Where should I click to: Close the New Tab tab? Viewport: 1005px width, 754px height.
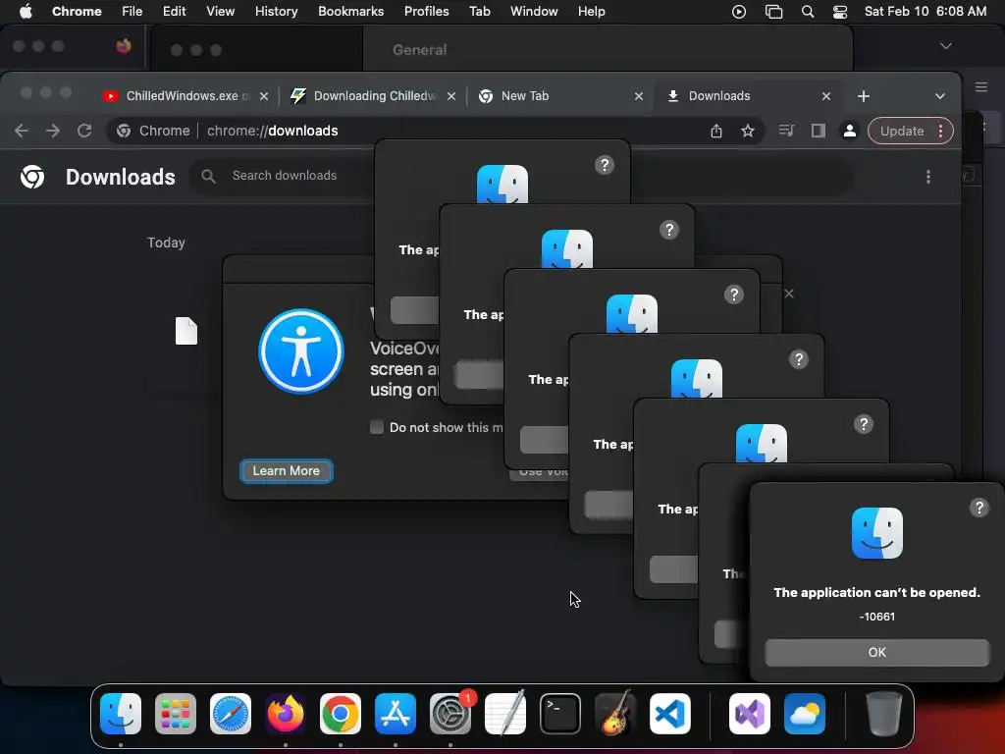pyautogui.click(x=638, y=96)
